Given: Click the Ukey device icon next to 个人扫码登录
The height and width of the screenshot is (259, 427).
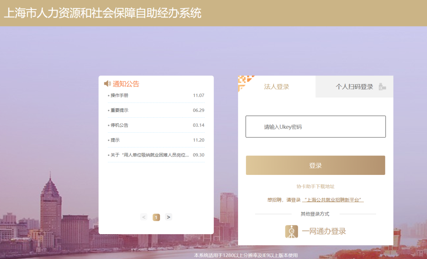Looking at the screenshot, I should click(382, 87).
